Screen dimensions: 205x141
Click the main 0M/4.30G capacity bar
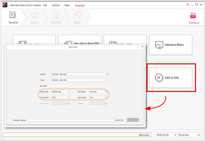(x=77, y=135)
